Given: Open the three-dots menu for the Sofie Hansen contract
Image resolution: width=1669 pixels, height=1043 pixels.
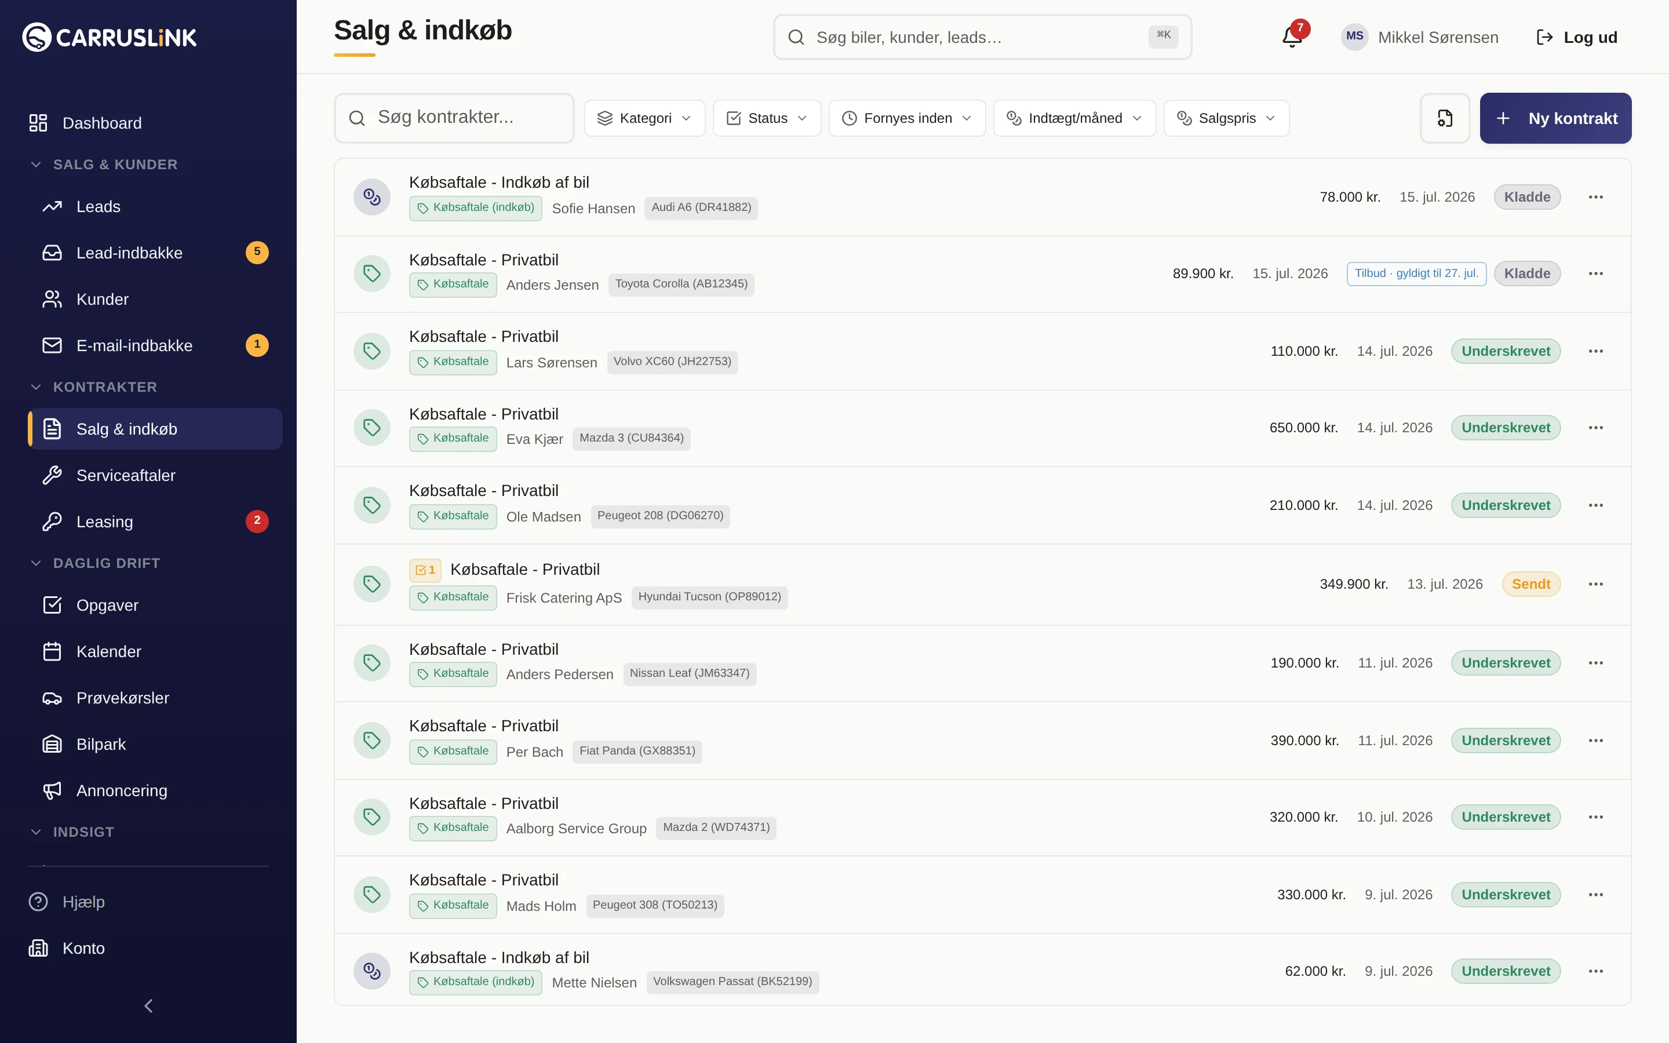Looking at the screenshot, I should click(x=1595, y=197).
